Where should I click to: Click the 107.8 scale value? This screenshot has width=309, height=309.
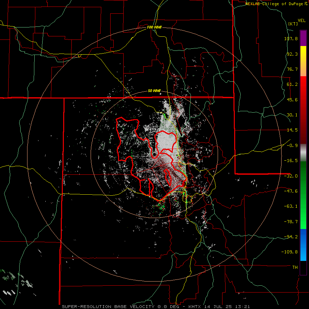click(291, 38)
